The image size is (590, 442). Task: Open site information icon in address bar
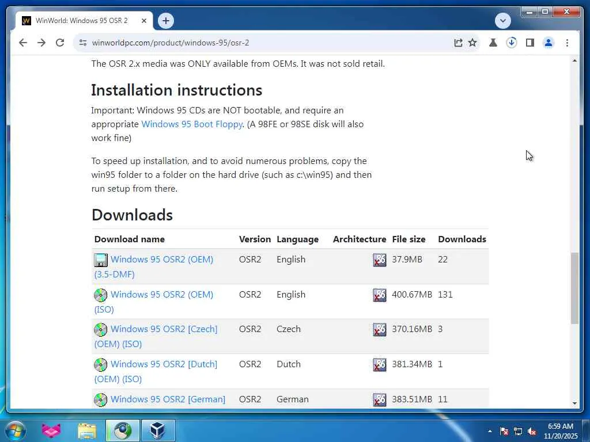pos(83,43)
